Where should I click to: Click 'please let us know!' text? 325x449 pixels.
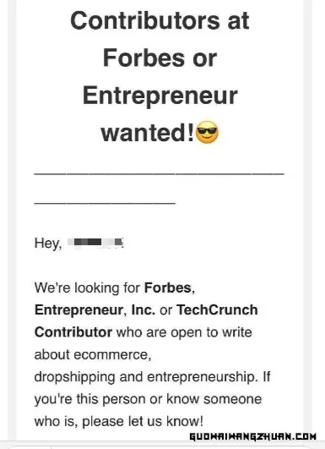pos(143,422)
